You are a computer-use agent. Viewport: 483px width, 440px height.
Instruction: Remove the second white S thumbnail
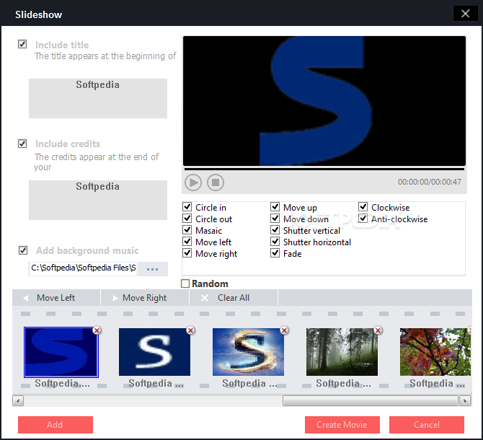pos(190,330)
